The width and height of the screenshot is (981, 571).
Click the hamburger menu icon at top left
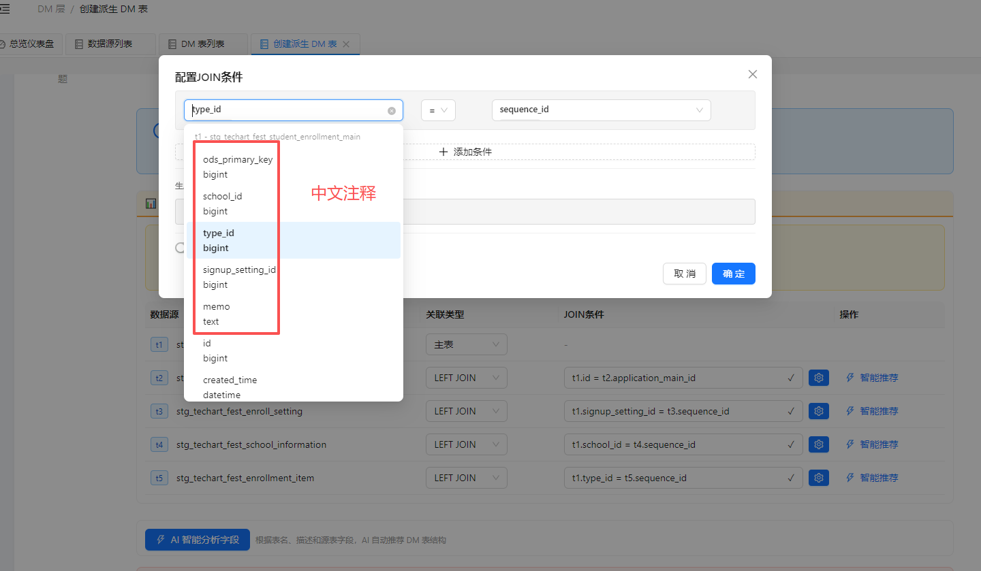click(x=4, y=9)
